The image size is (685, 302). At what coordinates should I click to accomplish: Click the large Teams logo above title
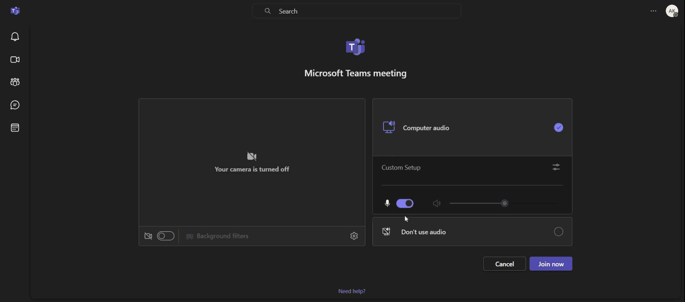tap(356, 47)
